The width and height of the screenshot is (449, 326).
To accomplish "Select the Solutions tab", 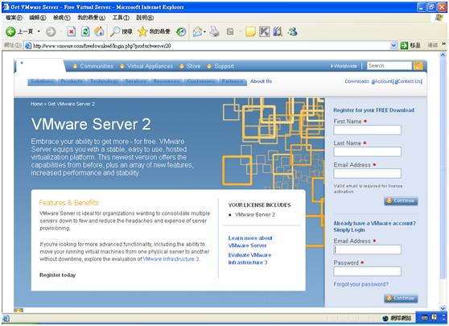I will pos(42,81).
